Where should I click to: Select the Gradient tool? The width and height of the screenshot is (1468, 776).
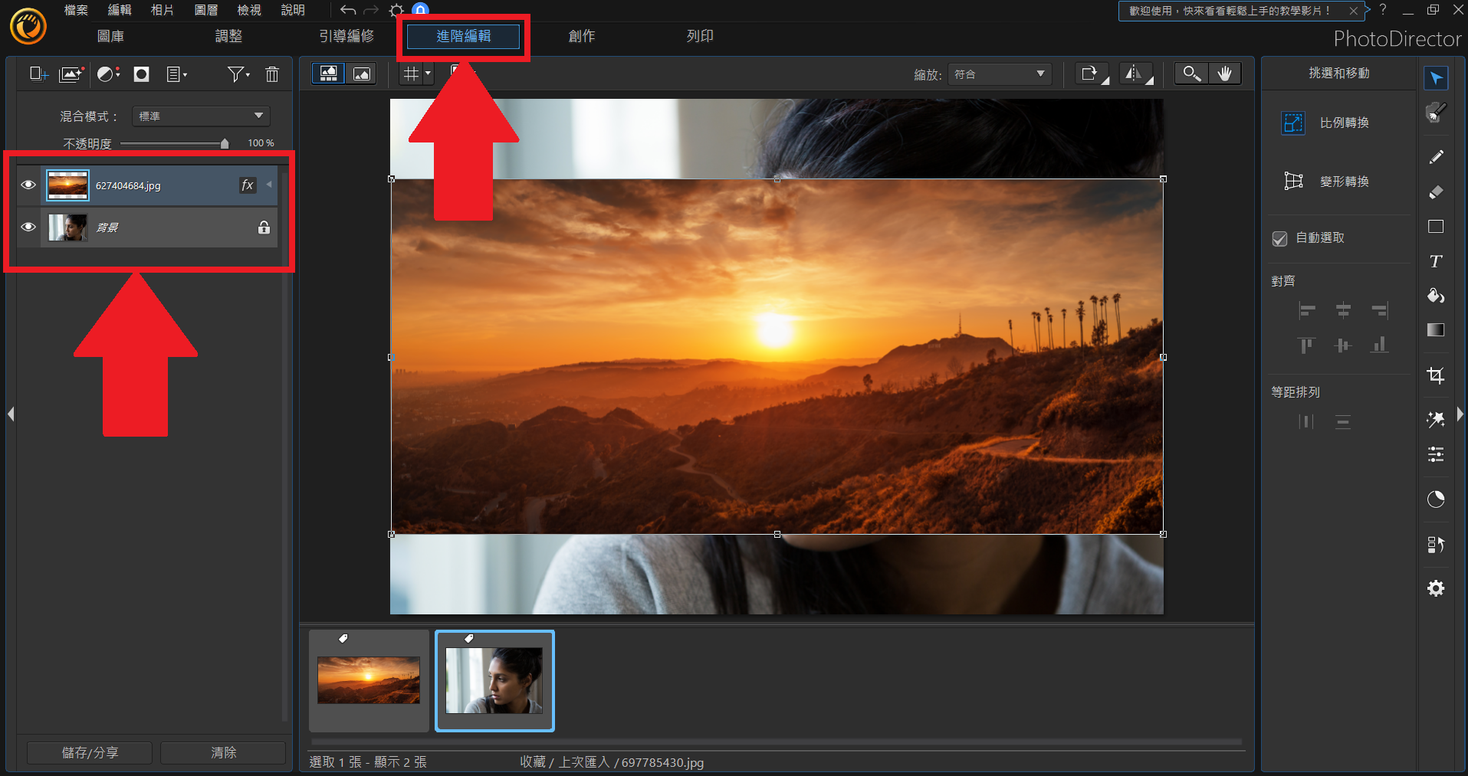pyautogui.click(x=1436, y=330)
